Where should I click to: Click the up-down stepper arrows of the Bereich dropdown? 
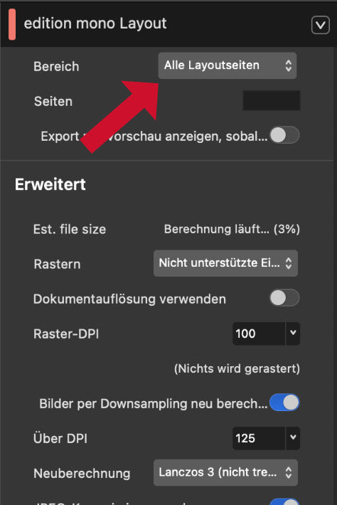point(289,65)
